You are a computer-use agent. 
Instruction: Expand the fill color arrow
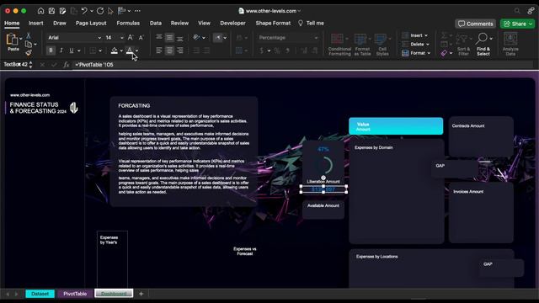tap(121, 50)
